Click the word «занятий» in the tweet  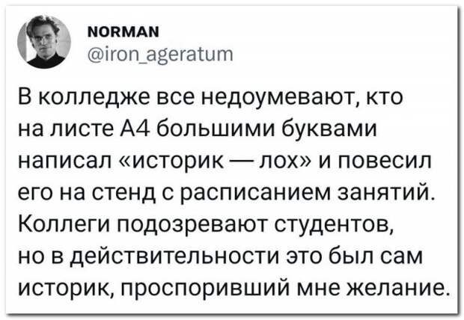pos(386,194)
